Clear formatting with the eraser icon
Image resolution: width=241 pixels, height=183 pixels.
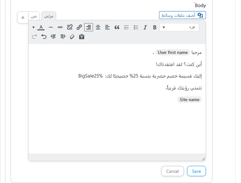click(72, 37)
